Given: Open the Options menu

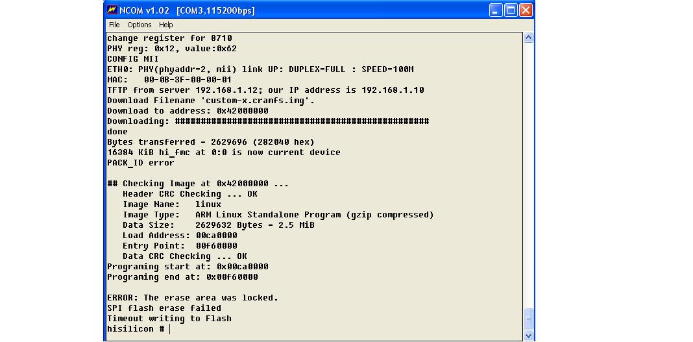Looking at the screenshot, I should pos(139,25).
